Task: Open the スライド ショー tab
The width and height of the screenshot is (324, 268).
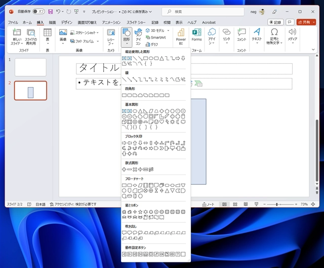Action: (136, 22)
